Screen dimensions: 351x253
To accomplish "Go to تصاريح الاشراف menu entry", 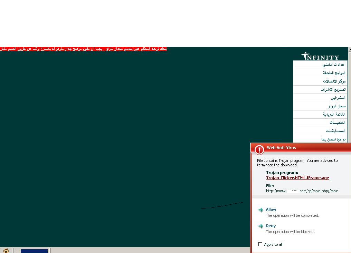I will 333,89.
